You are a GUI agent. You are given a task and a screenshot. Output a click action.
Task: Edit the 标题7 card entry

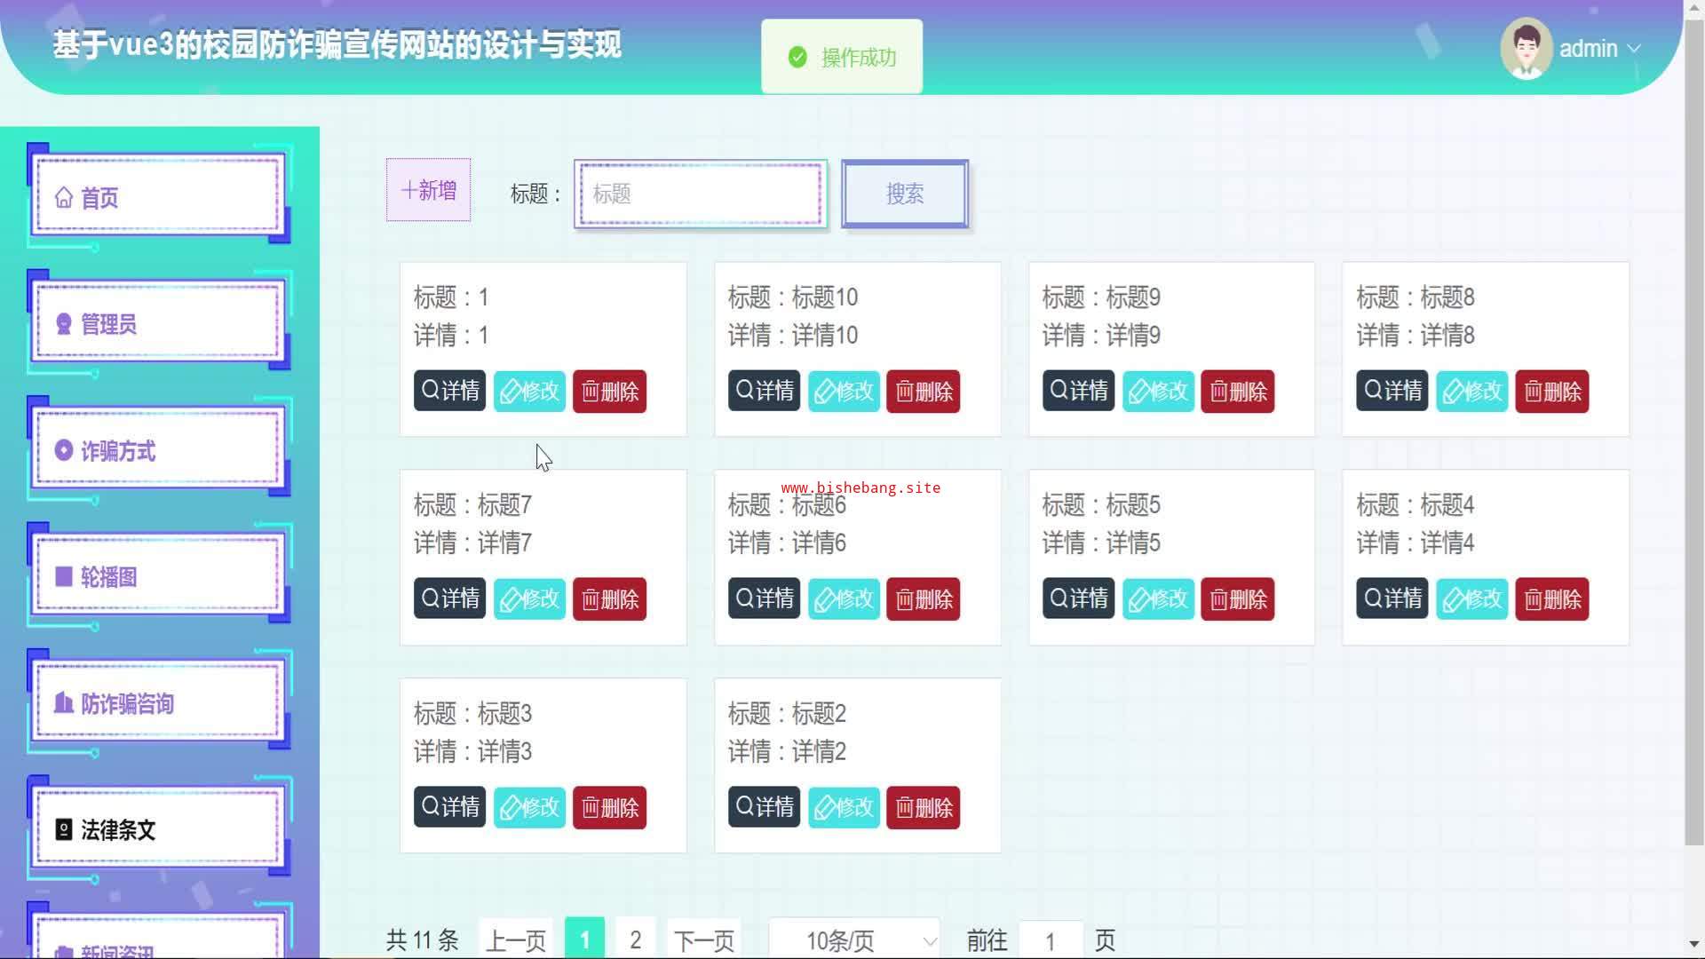click(x=529, y=599)
